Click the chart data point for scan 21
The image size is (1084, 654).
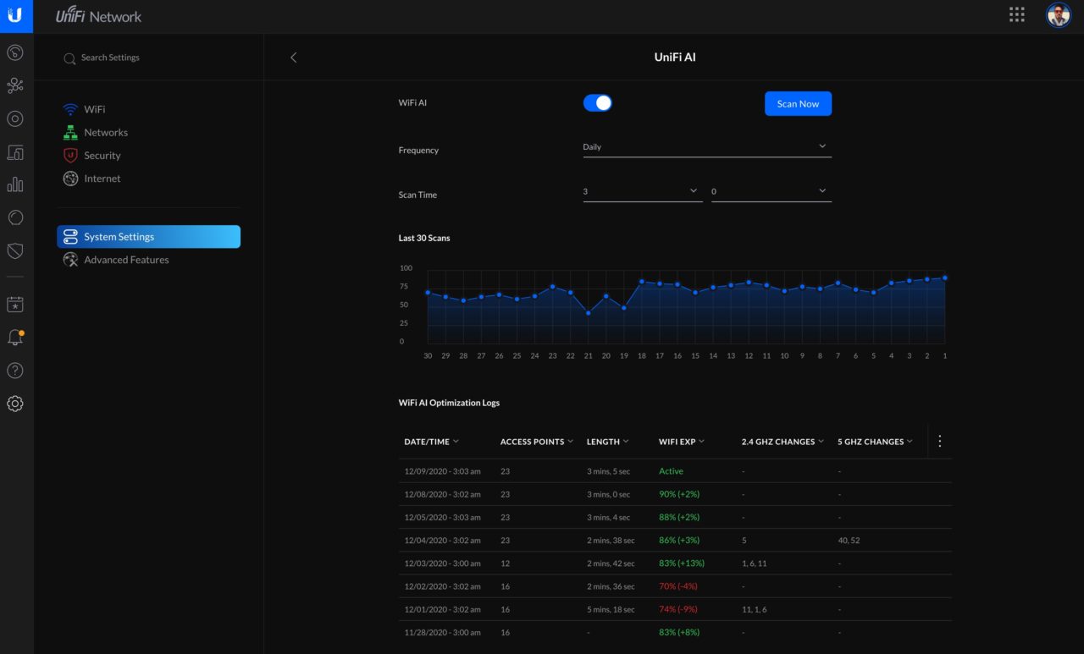pos(589,313)
